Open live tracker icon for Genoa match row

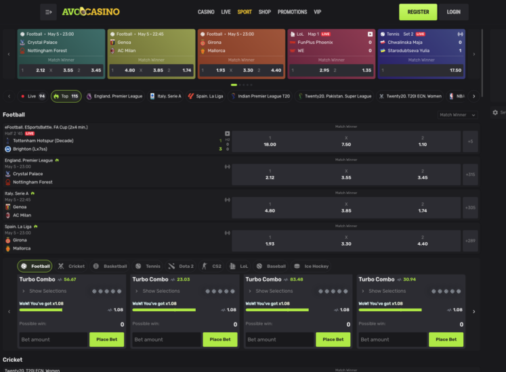click(227, 200)
